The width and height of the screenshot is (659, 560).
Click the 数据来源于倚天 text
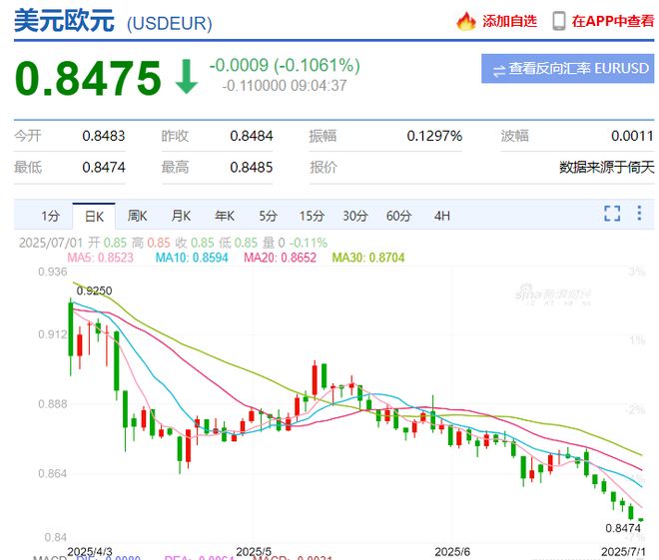[x=606, y=168]
